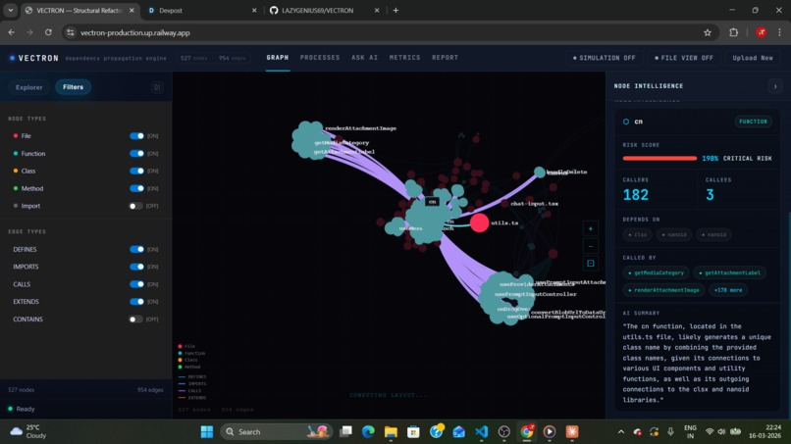Open Chrome profile avatar
The image size is (791, 444).
[761, 32]
